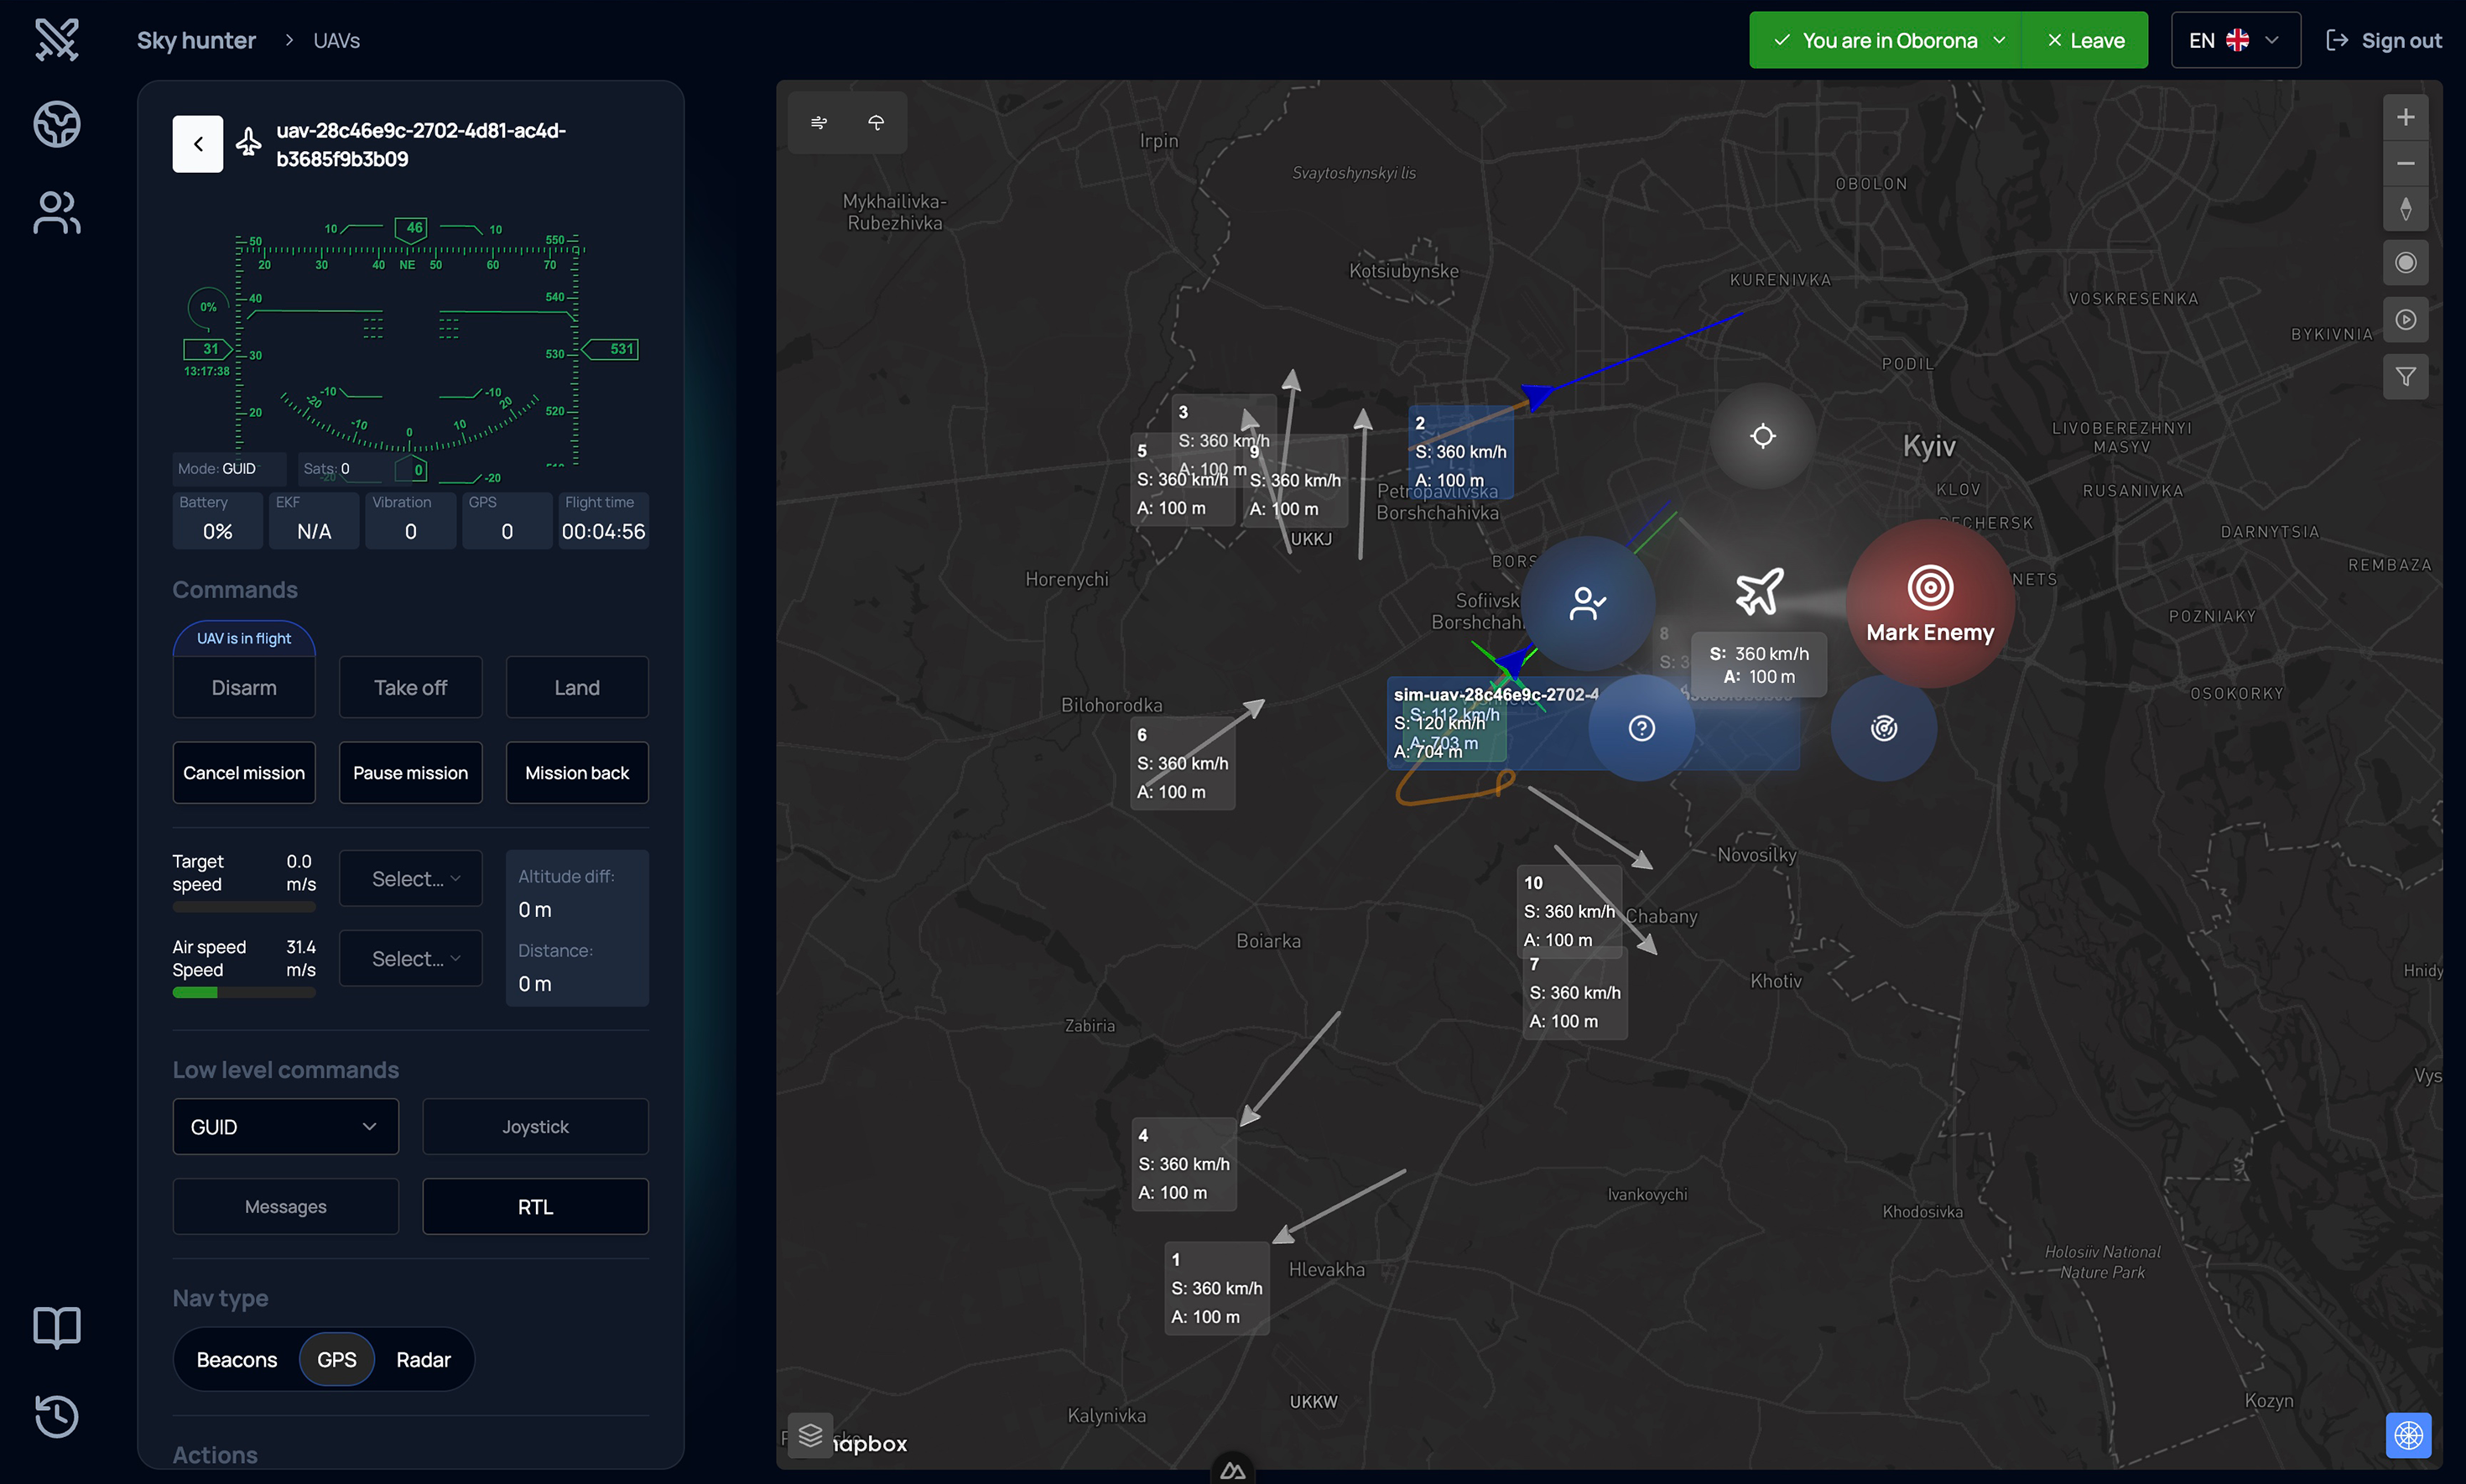This screenshot has height=1484, width=2466.
Task: Select GPS nav type
Action: [x=337, y=1359]
